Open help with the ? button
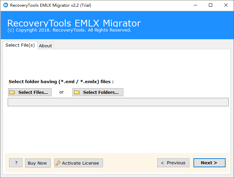The width and height of the screenshot is (234, 178). (16, 163)
